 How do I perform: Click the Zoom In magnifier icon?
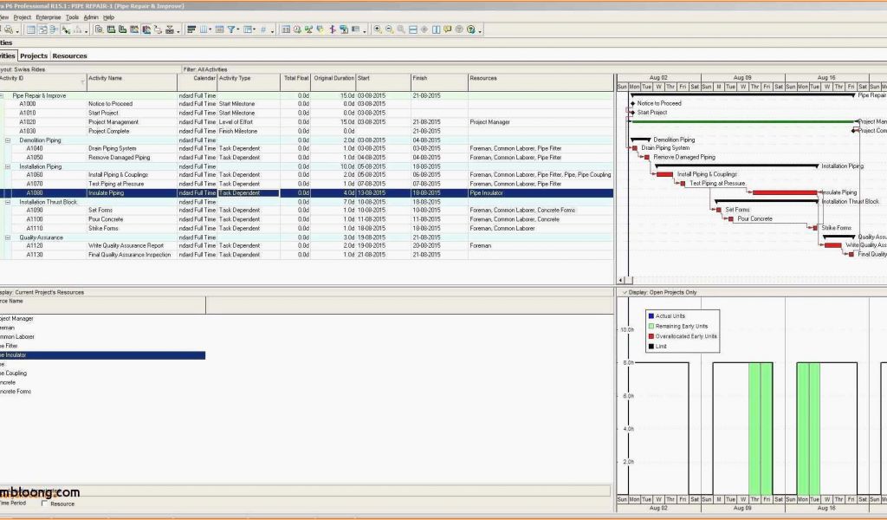click(x=378, y=29)
